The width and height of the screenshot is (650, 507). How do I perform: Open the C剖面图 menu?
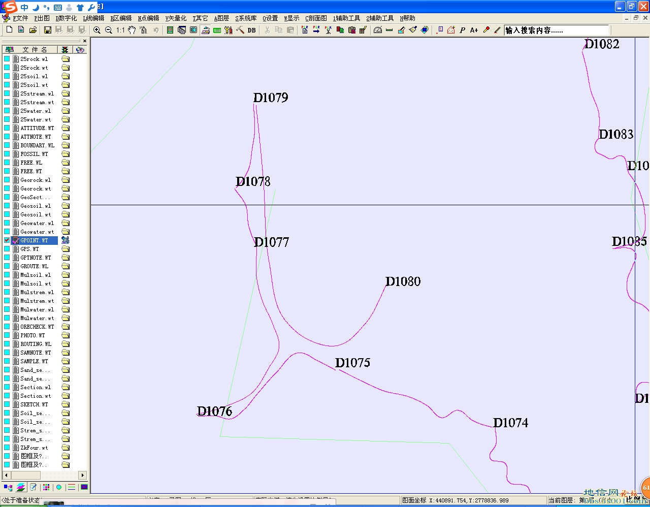(x=316, y=18)
